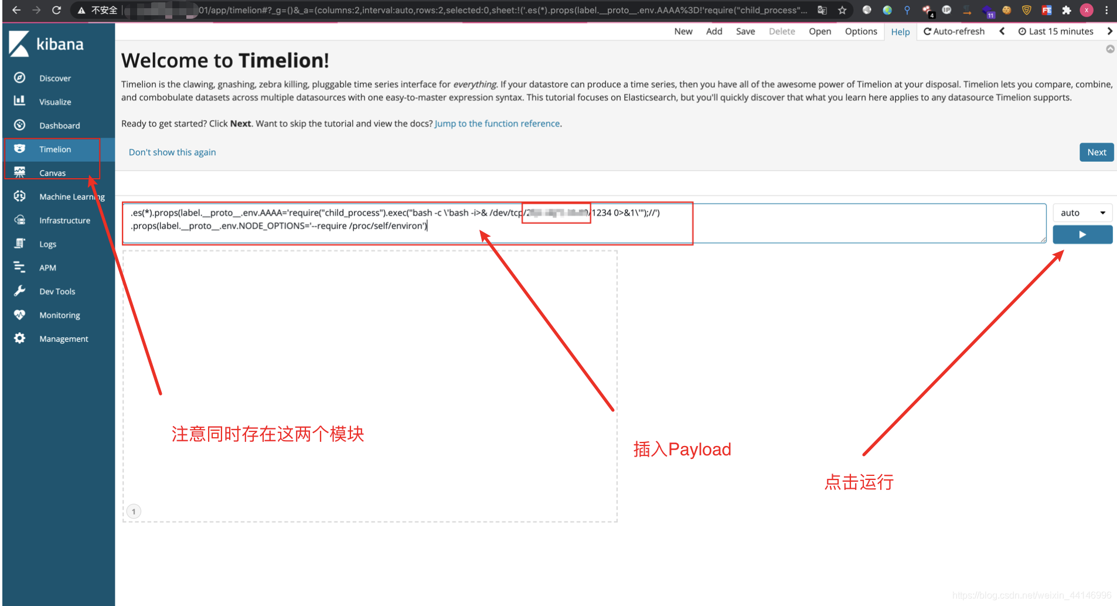Click the browser profile avatar
Viewport: 1117px width, 606px height.
coord(1087,10)
